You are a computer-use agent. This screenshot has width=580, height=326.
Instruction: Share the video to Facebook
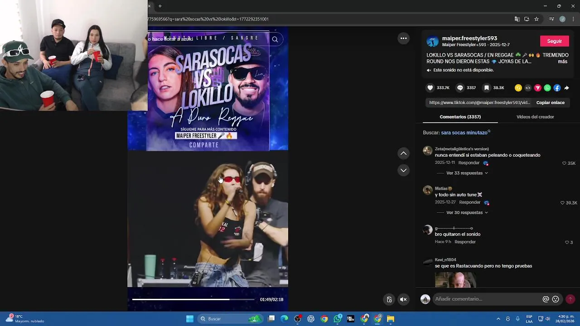(557, 88)
